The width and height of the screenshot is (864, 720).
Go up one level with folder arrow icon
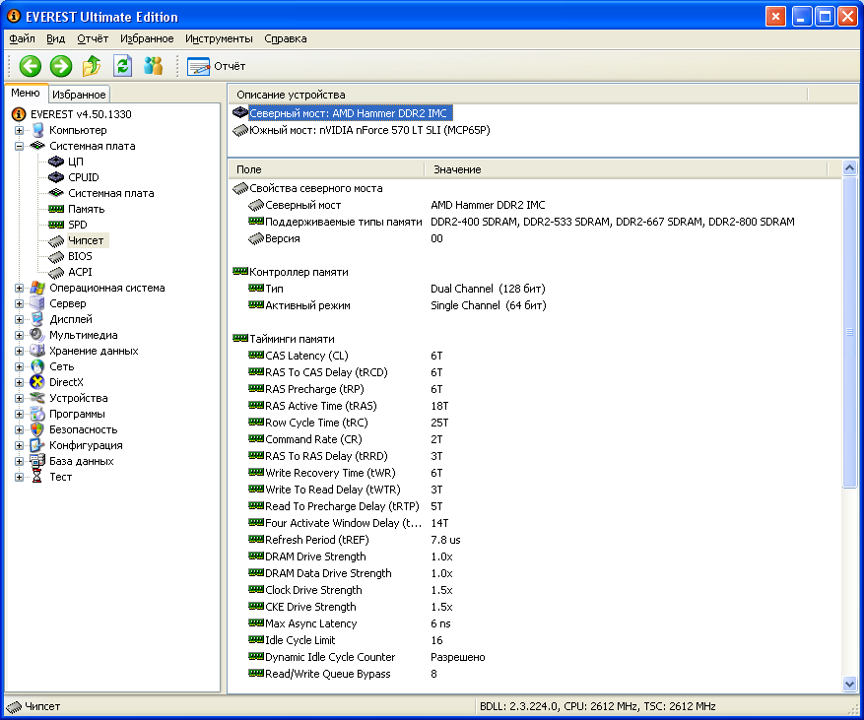pos(92,66)
